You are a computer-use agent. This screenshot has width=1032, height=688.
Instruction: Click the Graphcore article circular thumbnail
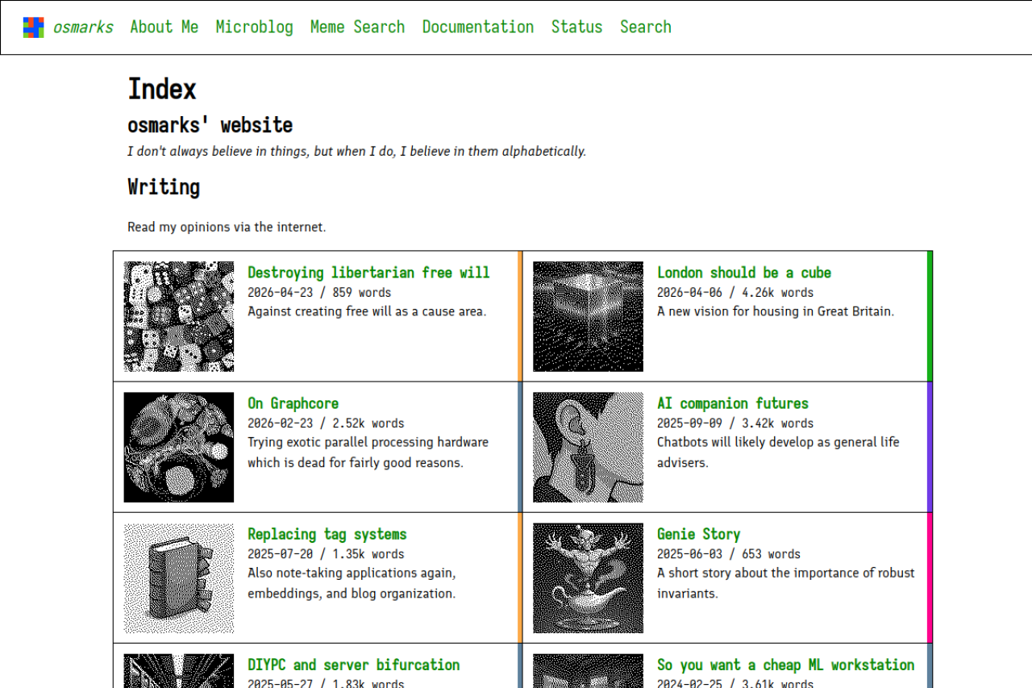tap(179, 447)
